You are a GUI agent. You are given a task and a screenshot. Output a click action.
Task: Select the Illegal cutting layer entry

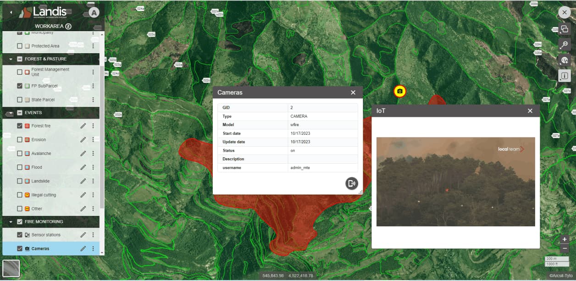(44, 195)
